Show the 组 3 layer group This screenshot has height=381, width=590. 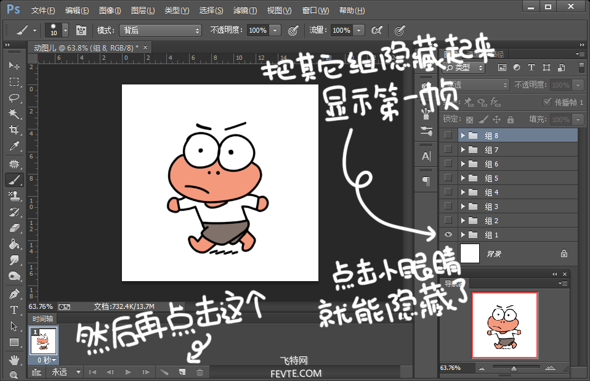(x=448, y=206)
